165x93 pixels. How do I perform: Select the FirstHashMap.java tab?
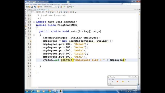click(x=42, y=10)
